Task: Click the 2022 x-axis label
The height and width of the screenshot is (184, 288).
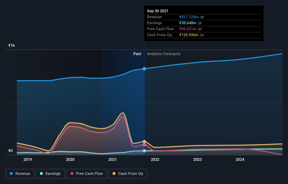Action: point(155,159)
